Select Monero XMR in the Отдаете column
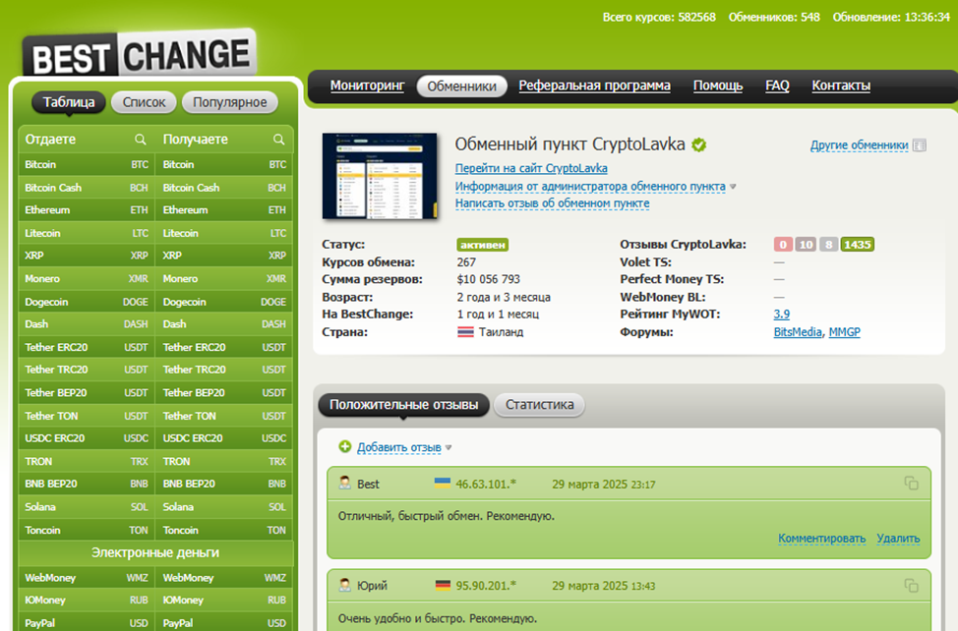Image resolution: width=958 pixels, height=631 pixels. click(87, 279)
